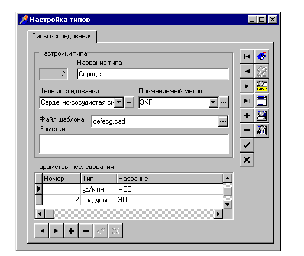Click magnifier over form icon button
This screenshot has width=304, height=256.
tap(261, 115)
